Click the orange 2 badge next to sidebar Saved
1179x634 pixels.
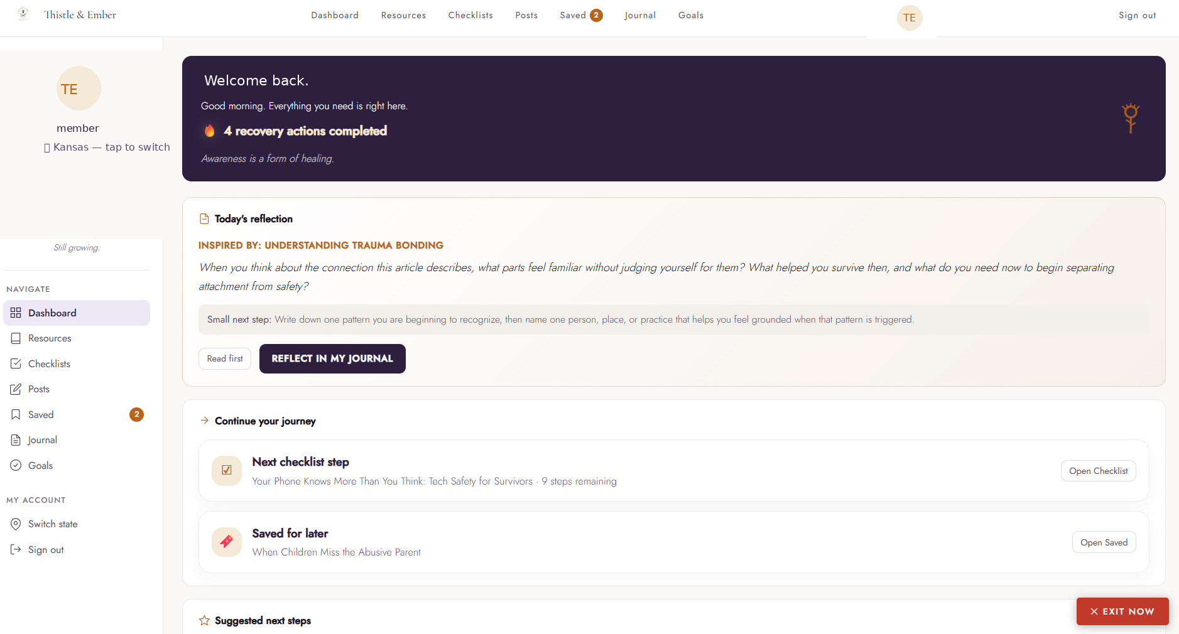[x=136, y=414]
